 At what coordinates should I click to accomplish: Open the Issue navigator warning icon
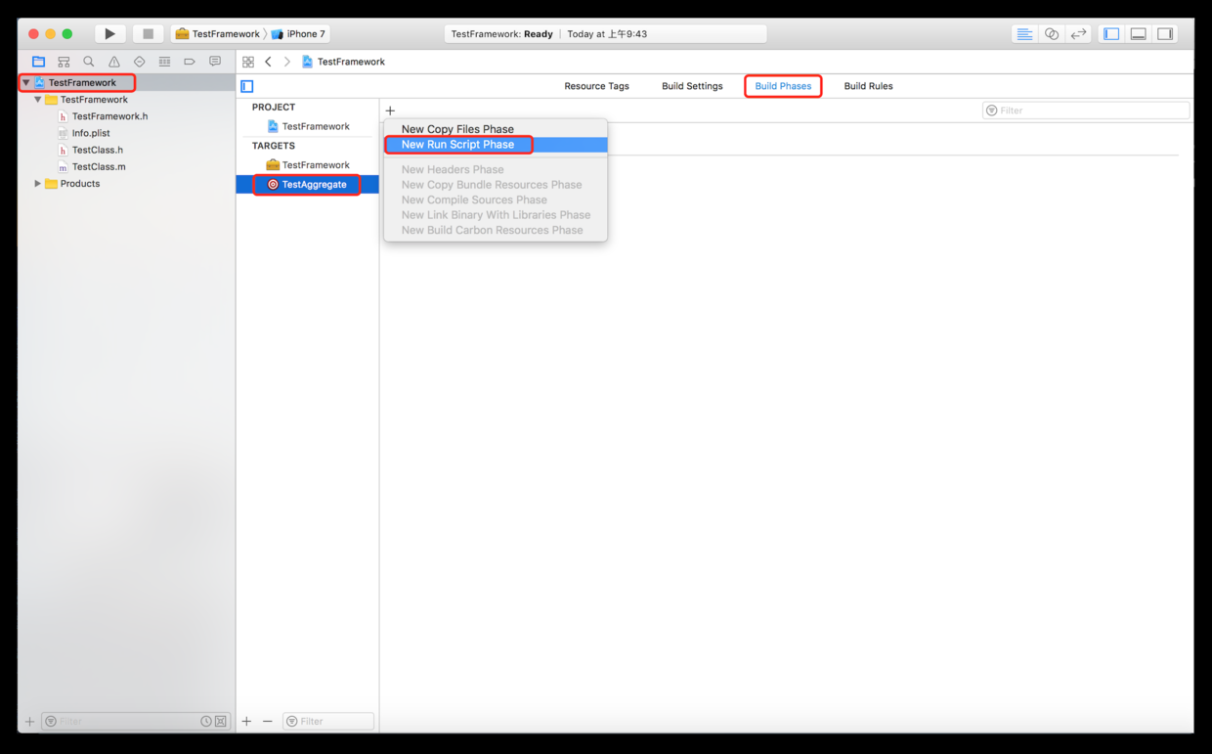(x=114, y=62)
